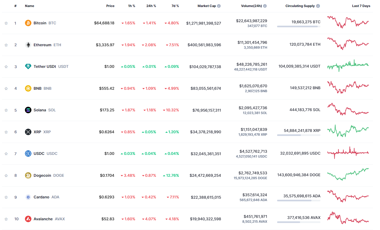Click the Dogecoin logo icon
The height and width of the screenshot is (230, 380).
pos(28,175)
